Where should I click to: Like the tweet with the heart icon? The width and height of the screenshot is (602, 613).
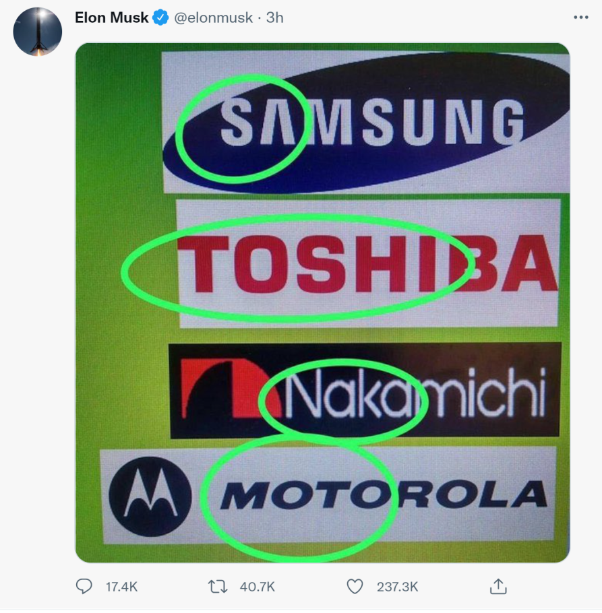point(355,587)
